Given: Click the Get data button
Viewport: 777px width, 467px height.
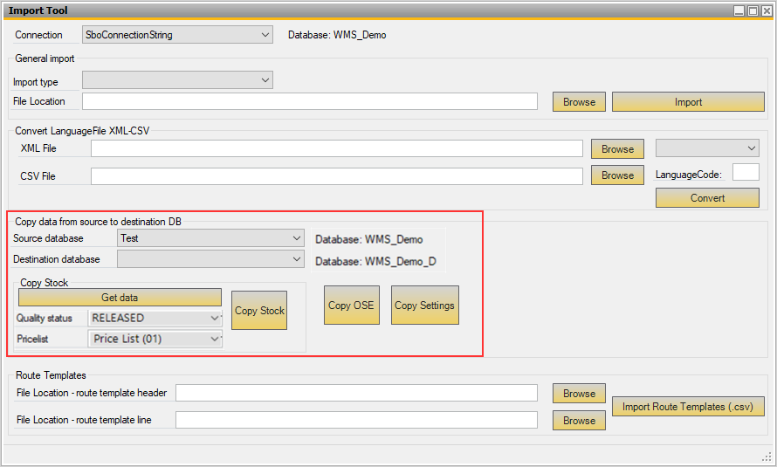Looking at the screenshot, I should [120, 298].
